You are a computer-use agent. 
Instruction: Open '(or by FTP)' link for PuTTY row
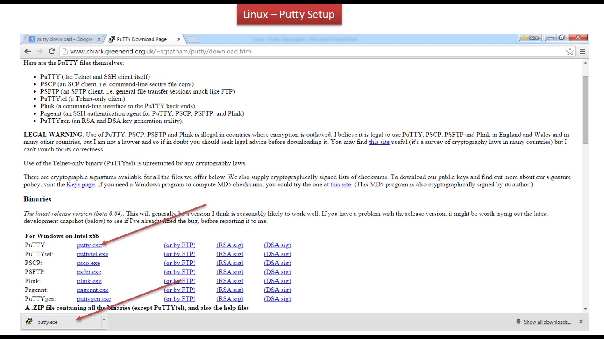pyautogui.click(x=180, y=245)
